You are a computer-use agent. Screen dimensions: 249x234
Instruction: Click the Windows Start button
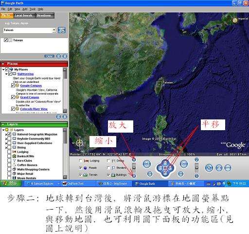[11, 183]
